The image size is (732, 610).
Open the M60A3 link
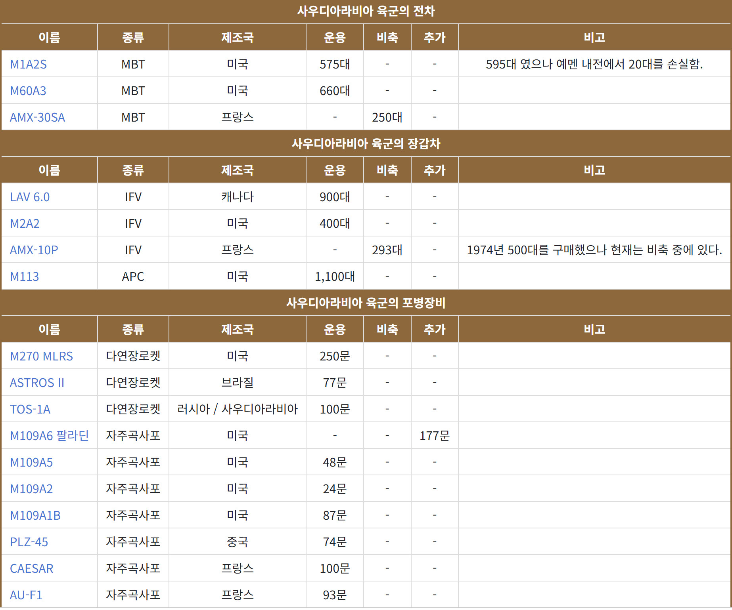pyautogui.click(x=28, y=91)
